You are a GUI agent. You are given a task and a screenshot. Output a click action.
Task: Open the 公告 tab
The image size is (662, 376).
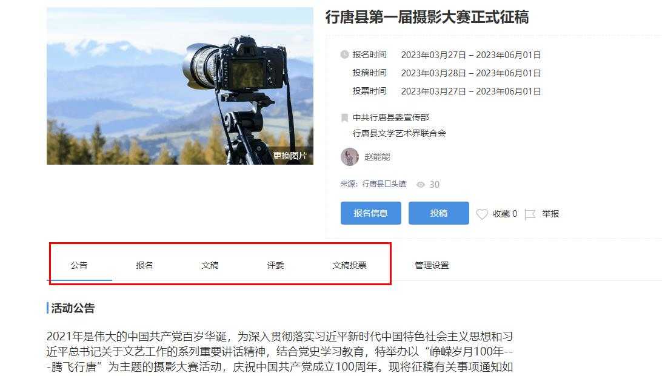pos(79,265)
